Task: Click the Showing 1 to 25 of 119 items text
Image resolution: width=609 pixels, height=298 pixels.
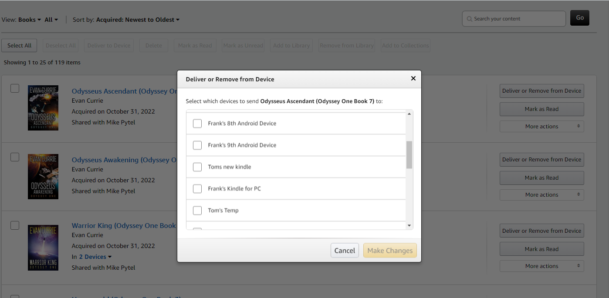Action: [x=42, y=63]
